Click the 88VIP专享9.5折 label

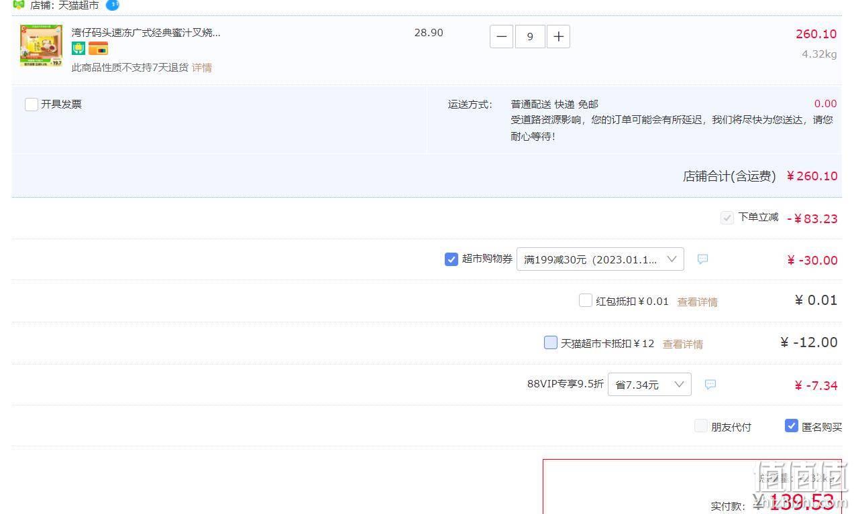point(566,385)
